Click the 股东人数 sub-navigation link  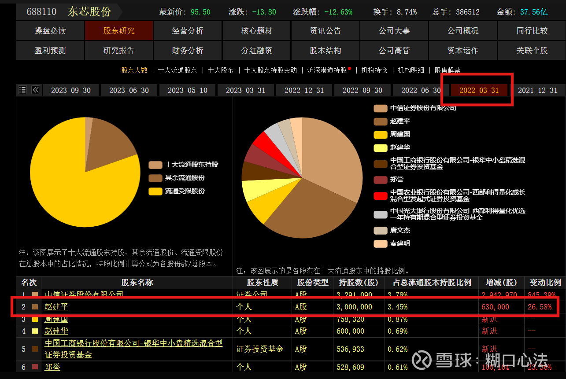coord(134,70)
